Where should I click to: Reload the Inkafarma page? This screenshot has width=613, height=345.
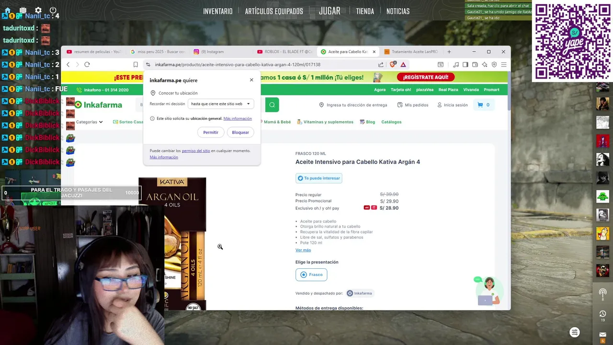[87, 65]
